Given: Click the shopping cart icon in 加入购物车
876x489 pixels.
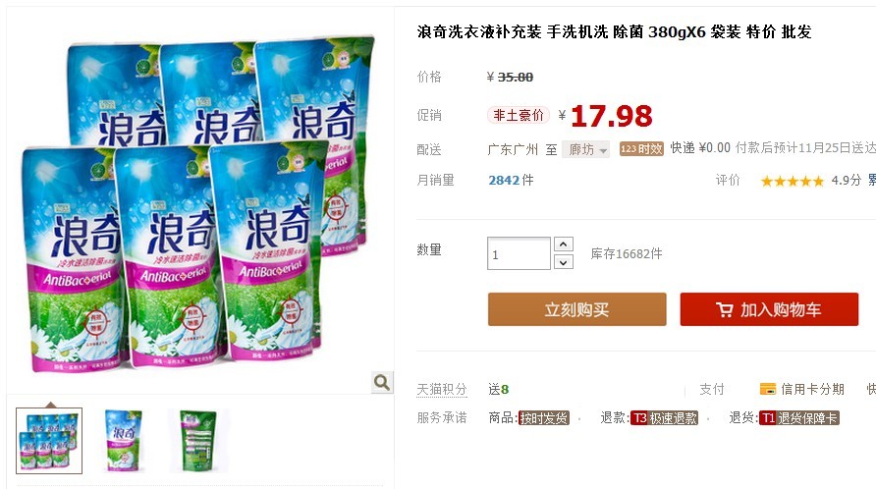Looking at the screenshot, I should pos(724,309).
